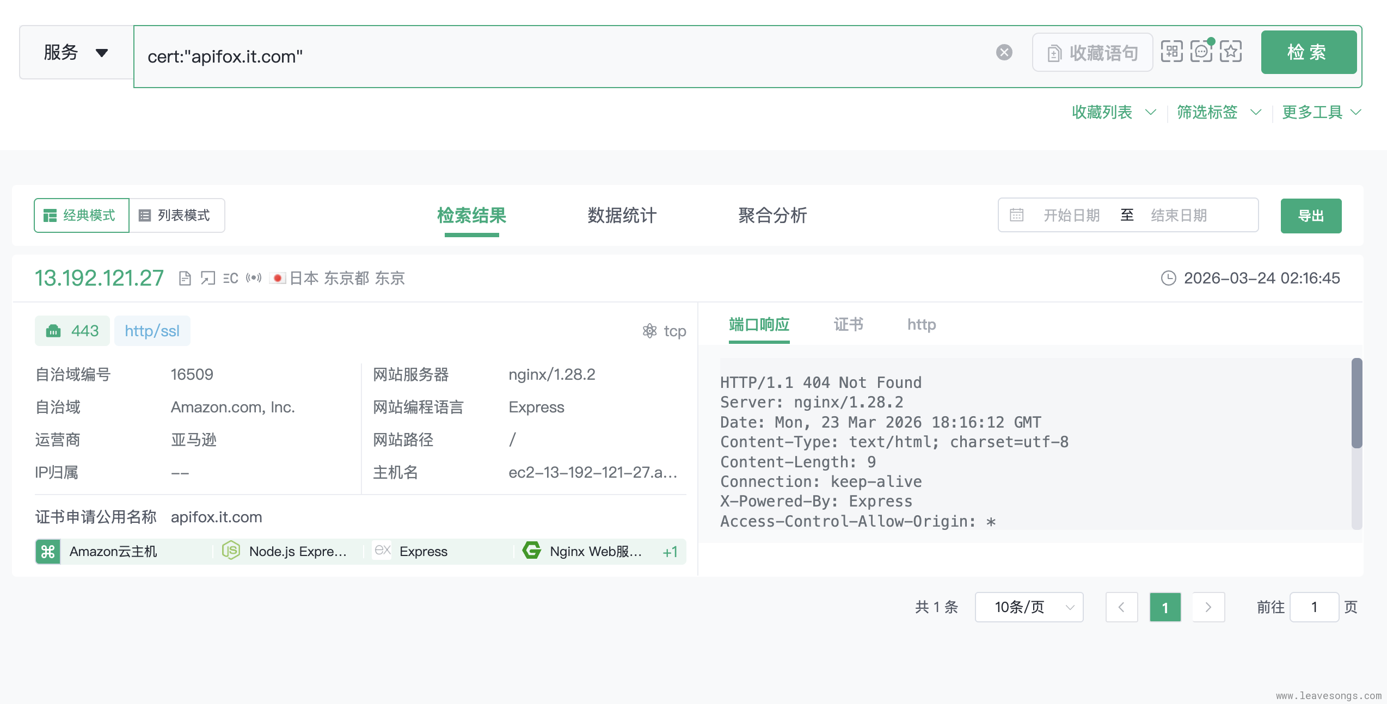
Task: Click the green 检索 search button
Action: (1308, 53)
